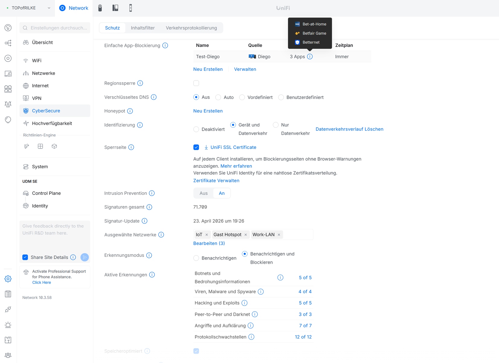499x363 pixels.
Task: Open the Alarm Manager siren icon
Action: [x=8, y=325]
